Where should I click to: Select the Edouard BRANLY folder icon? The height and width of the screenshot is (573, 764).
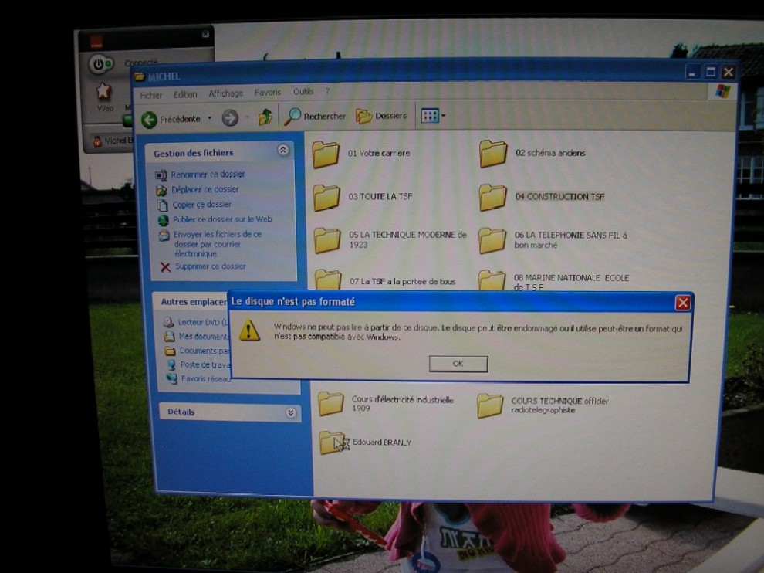(x=333, y=442)
